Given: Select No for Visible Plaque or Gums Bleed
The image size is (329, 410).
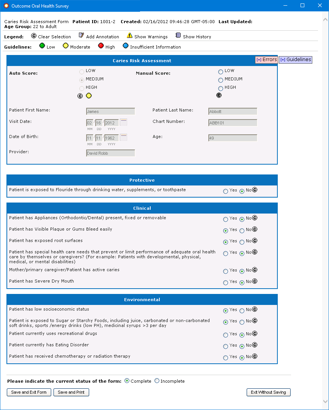Looking at the screenshot, I should pyautogui.click(x=242, y=231).
